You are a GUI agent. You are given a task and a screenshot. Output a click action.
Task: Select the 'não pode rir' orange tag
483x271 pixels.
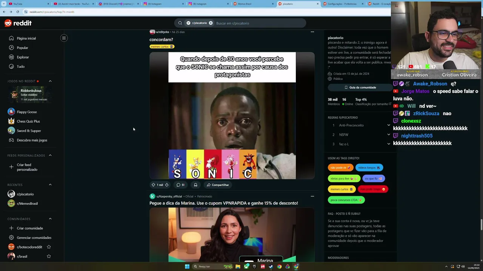point(340,167)
